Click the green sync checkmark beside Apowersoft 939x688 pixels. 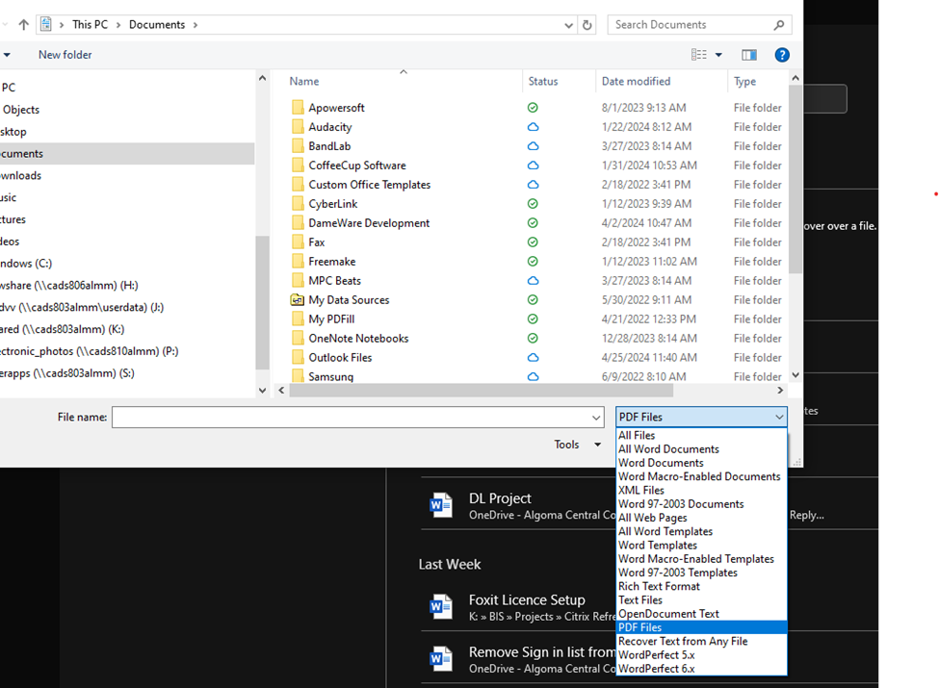(x=533, y=107)
